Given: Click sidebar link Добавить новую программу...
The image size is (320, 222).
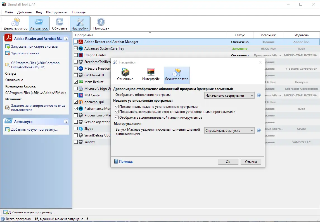Looking at the screenshot, I should click(x=34, y=130).
